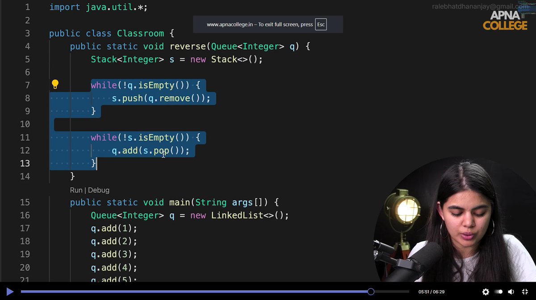
Task: Click the presenter webcam circle
Action: pyautogui.click(x=455, y=220)
